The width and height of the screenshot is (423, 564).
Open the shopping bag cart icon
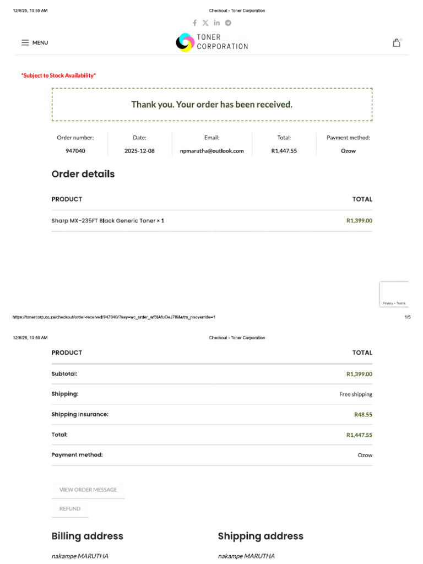coord(397,43)
